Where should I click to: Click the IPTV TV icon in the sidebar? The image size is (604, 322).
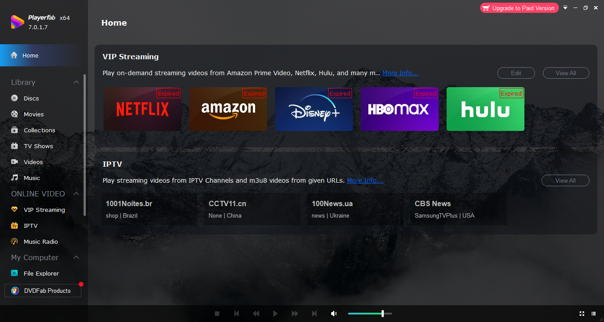tap(15, 226)
